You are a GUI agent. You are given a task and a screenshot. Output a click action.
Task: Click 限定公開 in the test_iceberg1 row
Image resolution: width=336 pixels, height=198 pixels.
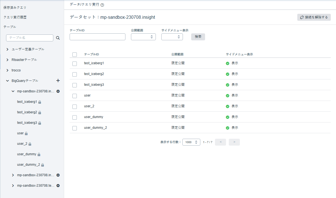coord(178,63)
